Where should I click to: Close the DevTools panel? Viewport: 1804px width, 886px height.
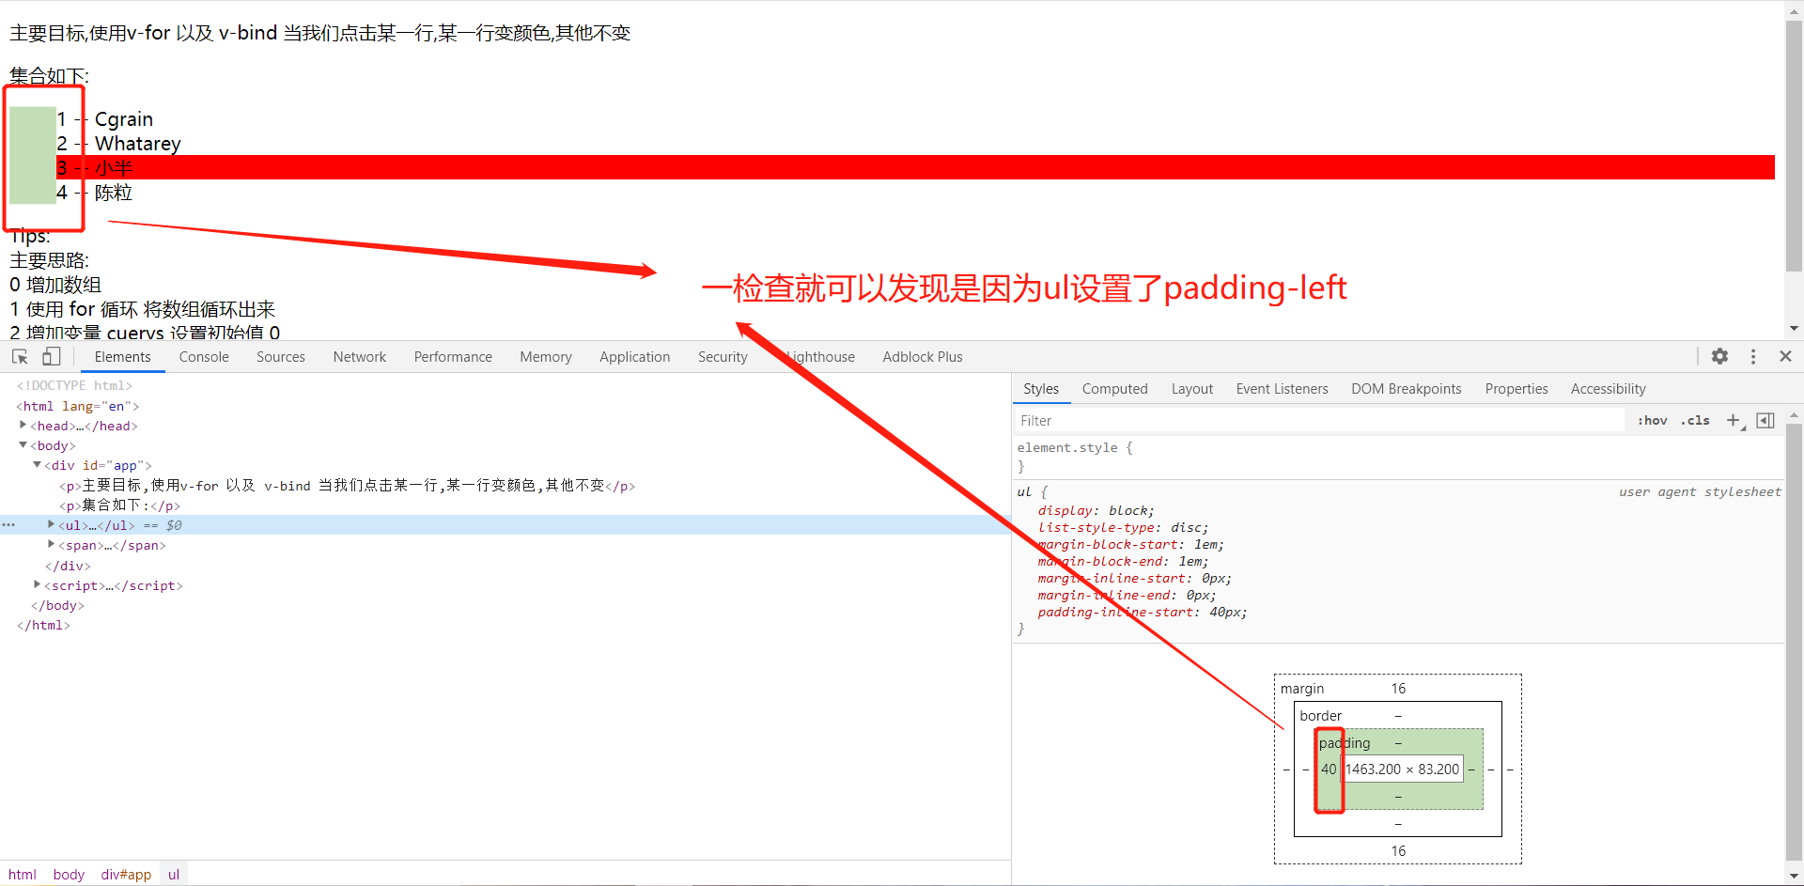click(1785, 357)
